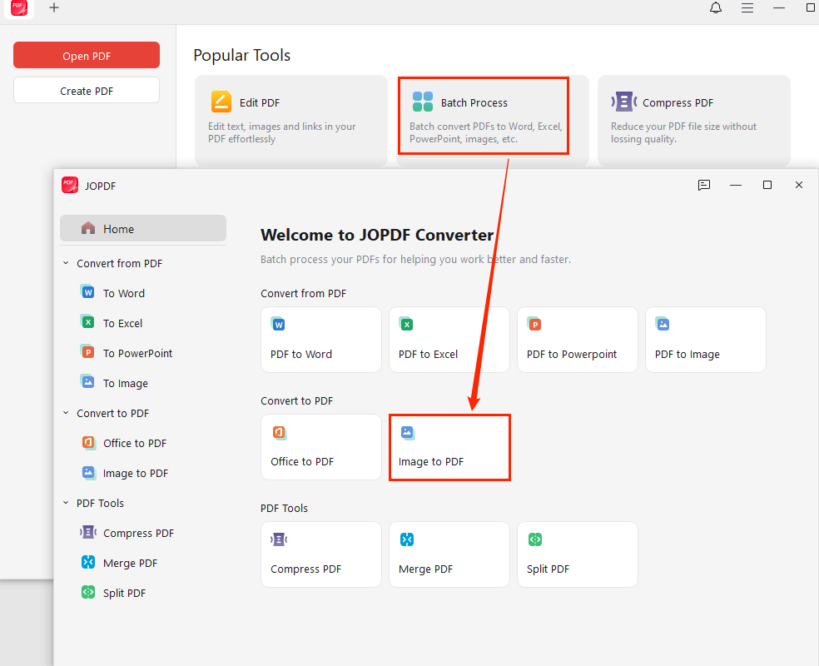Collapse the PDF Tools sidebar section
Viewport: 819px width, 666px height.
pos(66,503)
